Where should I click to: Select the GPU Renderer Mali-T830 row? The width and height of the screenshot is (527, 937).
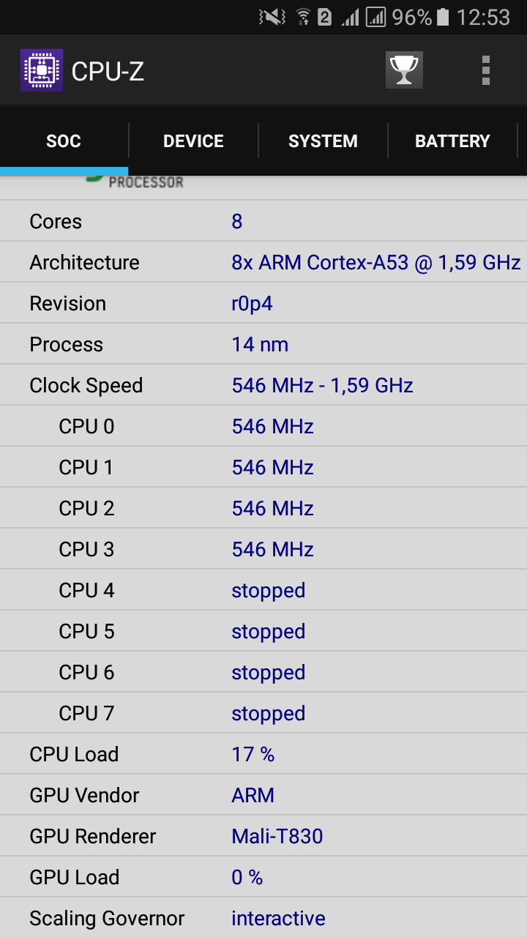point(263,836)
